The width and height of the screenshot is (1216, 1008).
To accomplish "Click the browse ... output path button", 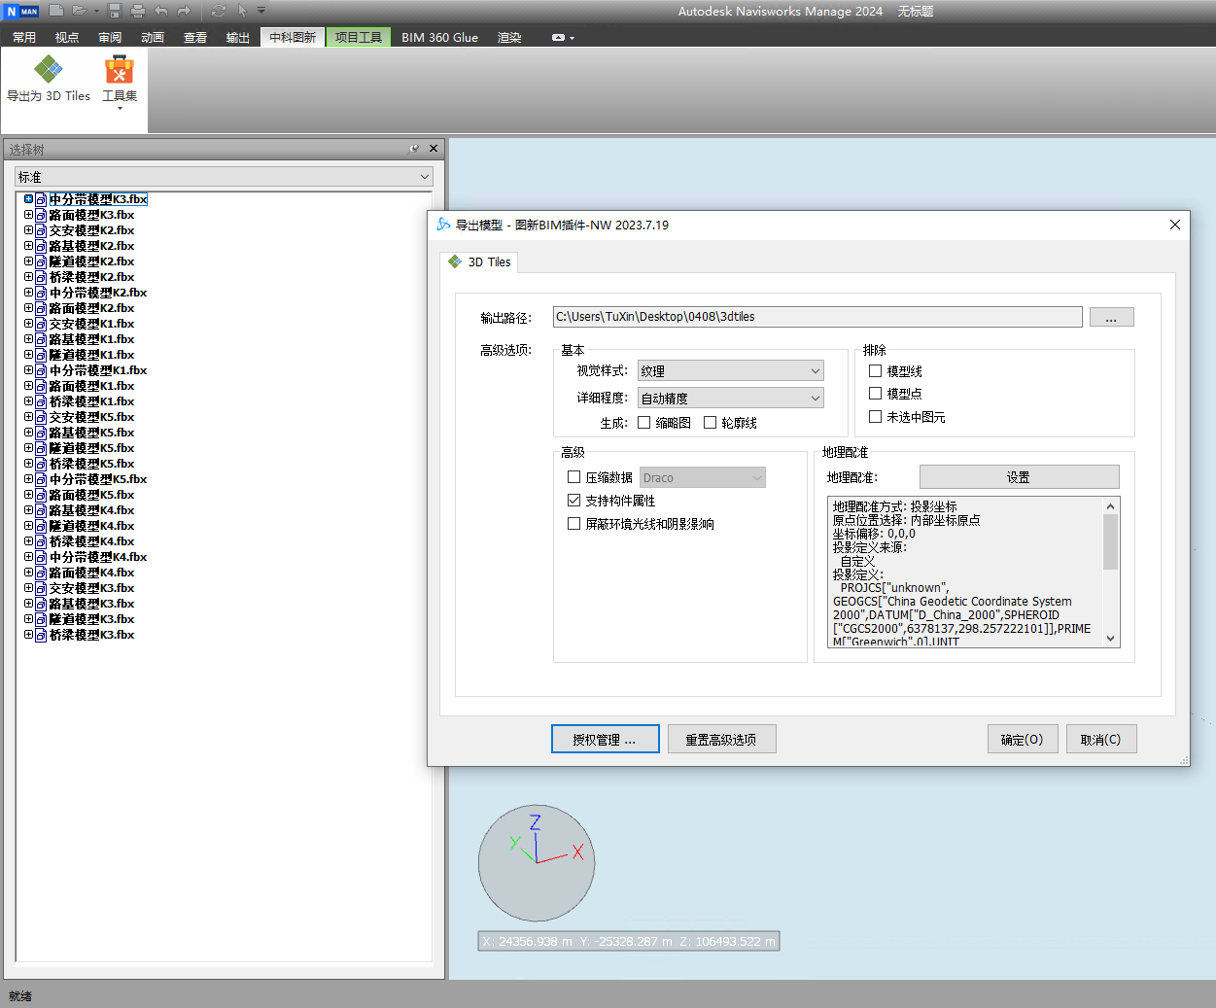I will click(x=1111, y=317).
